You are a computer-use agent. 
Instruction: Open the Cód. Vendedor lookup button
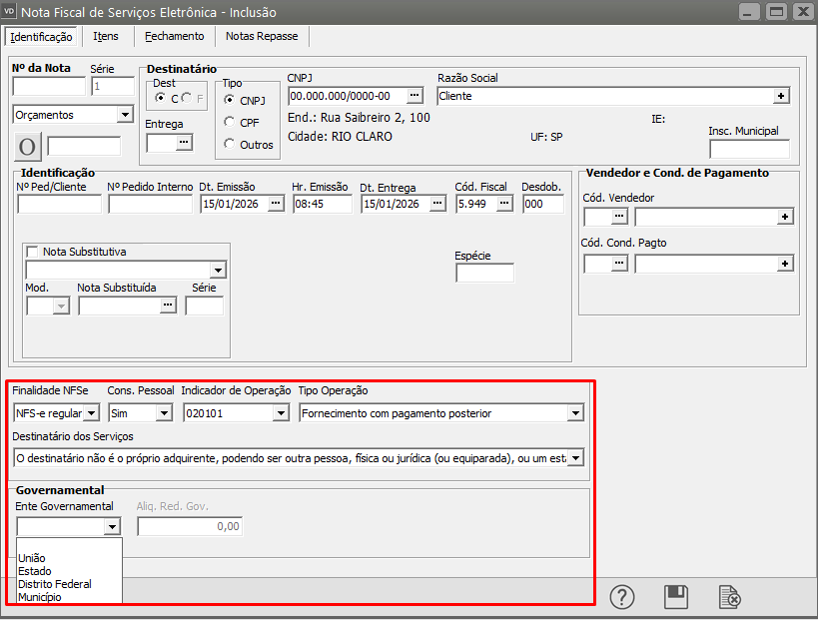[619, 216]
